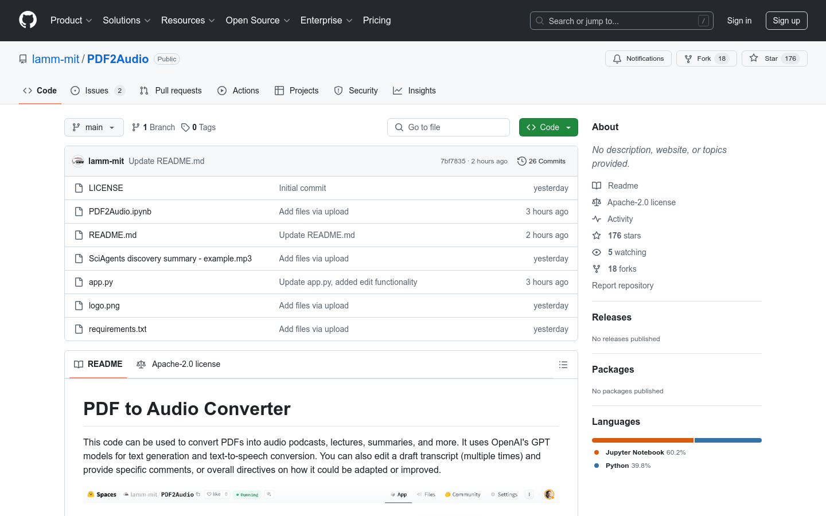Switch to the Issues tab

[97, 91]
